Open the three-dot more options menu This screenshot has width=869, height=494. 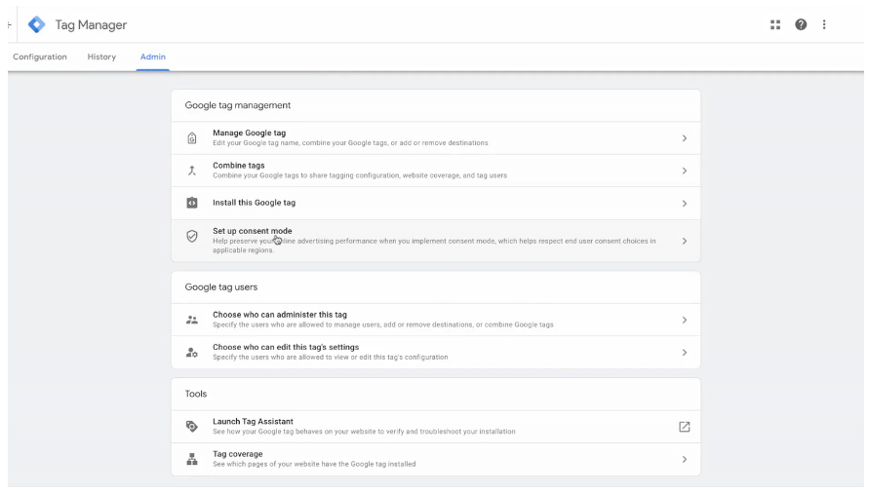tap(824, 24)
